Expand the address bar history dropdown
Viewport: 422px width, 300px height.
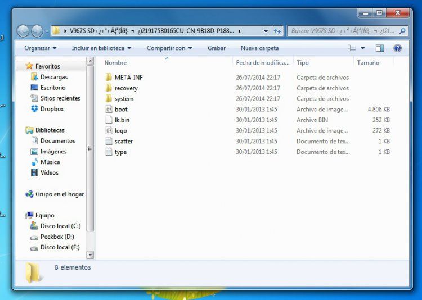(x=266, y=31)
